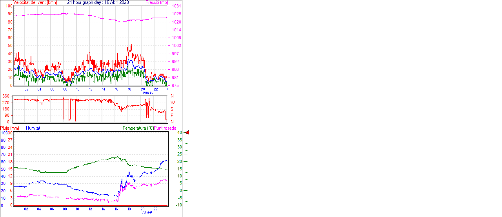This screenshot has height=217, width=502.
Task: Click 'sunset' marker under the bottom graph
Action: 147,212
